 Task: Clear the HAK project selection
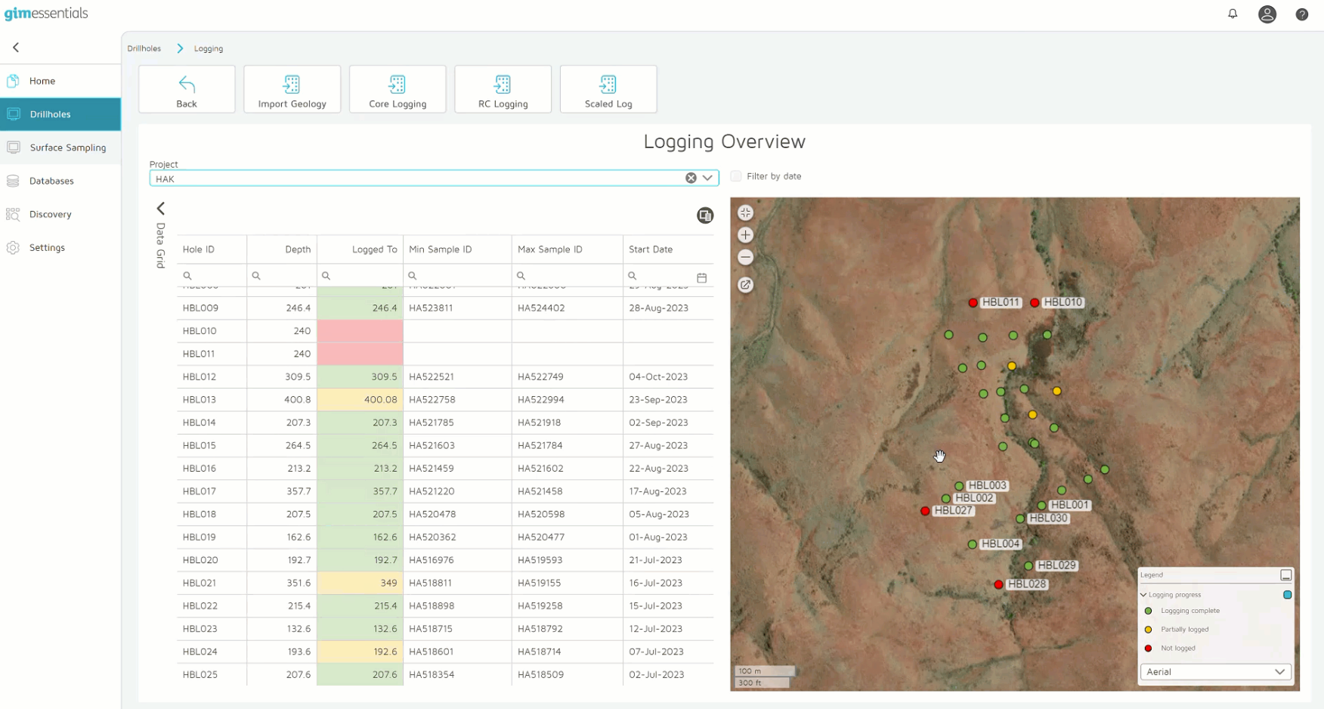click(x=690, y=177)
